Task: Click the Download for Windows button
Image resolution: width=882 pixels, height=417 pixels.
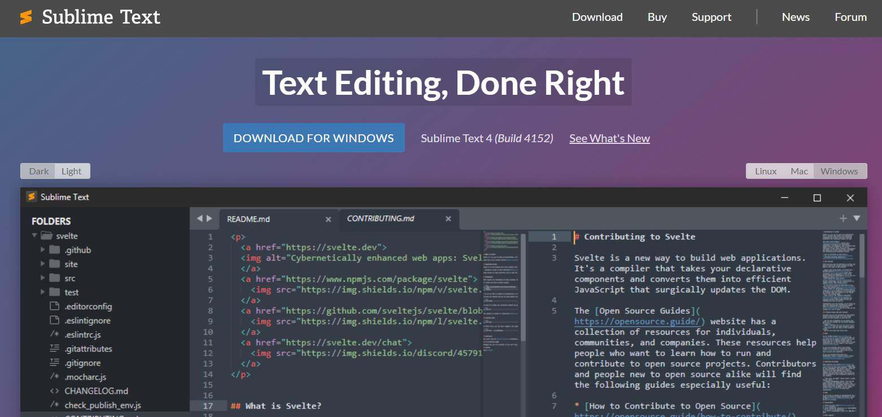Action: 313,138
